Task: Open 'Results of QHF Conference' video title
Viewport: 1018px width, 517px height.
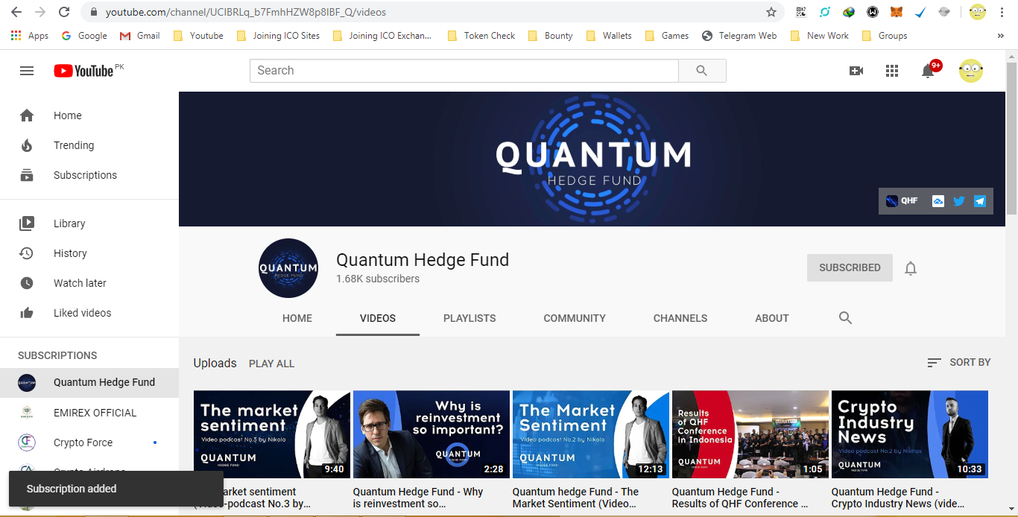Action: coord(740,498)
